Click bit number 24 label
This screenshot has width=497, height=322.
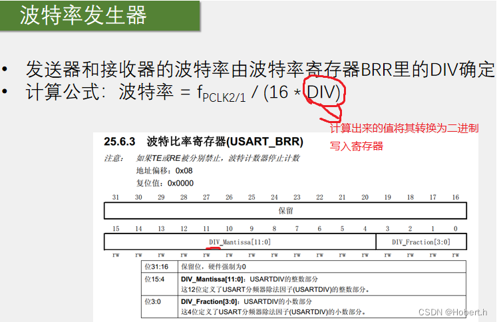(x=274, y=197)
